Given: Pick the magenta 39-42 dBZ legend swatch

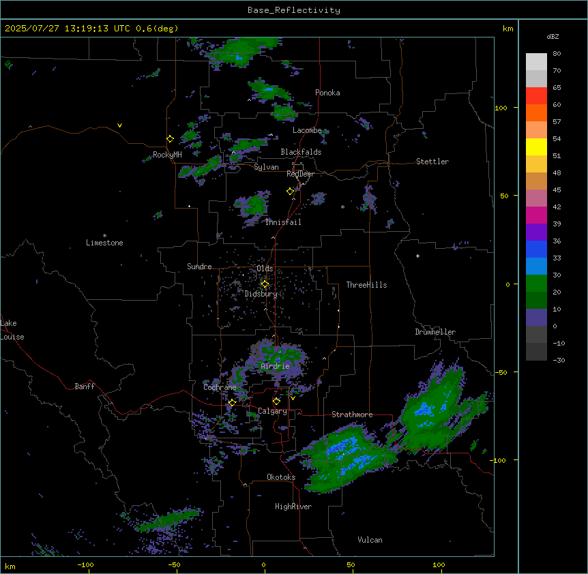Looking at the screenshot, I should point(536,215).
